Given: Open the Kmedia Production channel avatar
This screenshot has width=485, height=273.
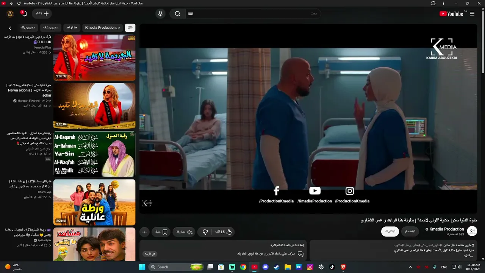Looking at the screenshot, I should pyautogui.click(x=472, y=231).
